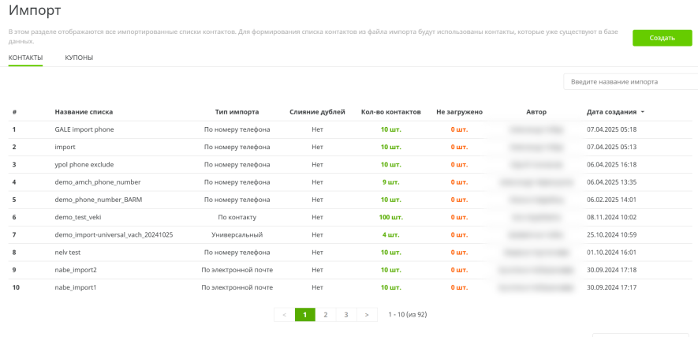Click the green Создать button

coord(662,38)
